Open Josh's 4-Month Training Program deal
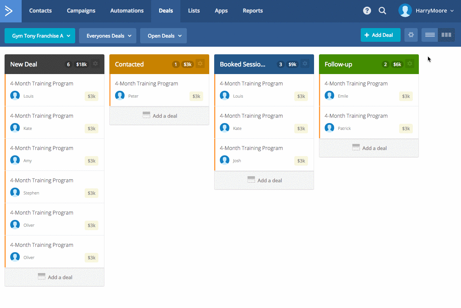This screenshot has width=461, height=308. 264,155
